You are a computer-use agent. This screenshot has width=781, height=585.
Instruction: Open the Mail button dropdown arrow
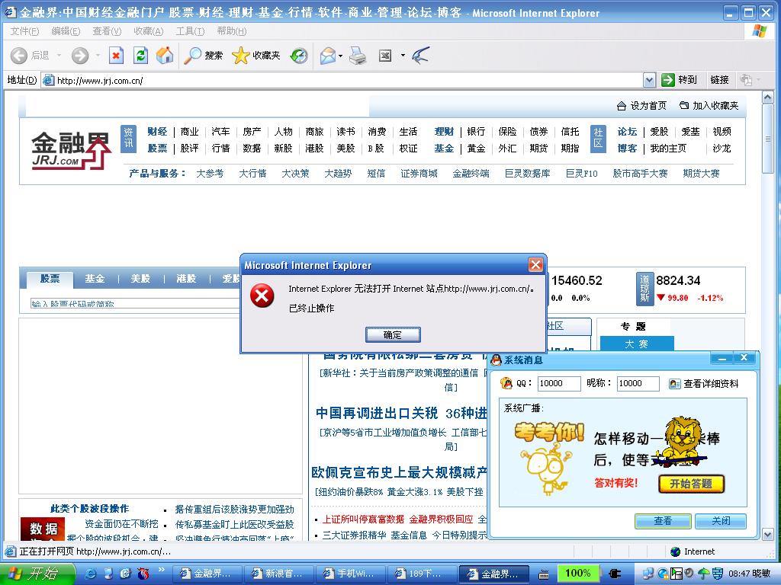coord(341,56)
